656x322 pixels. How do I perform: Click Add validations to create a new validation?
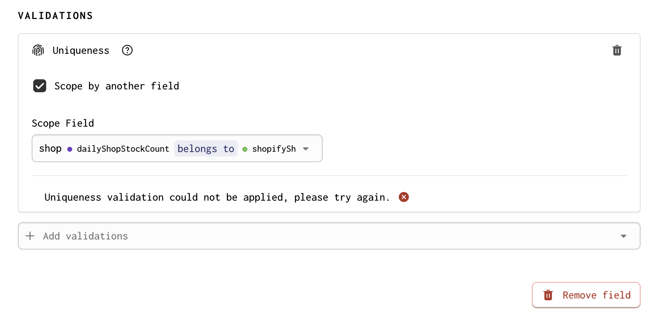[85, 236]
